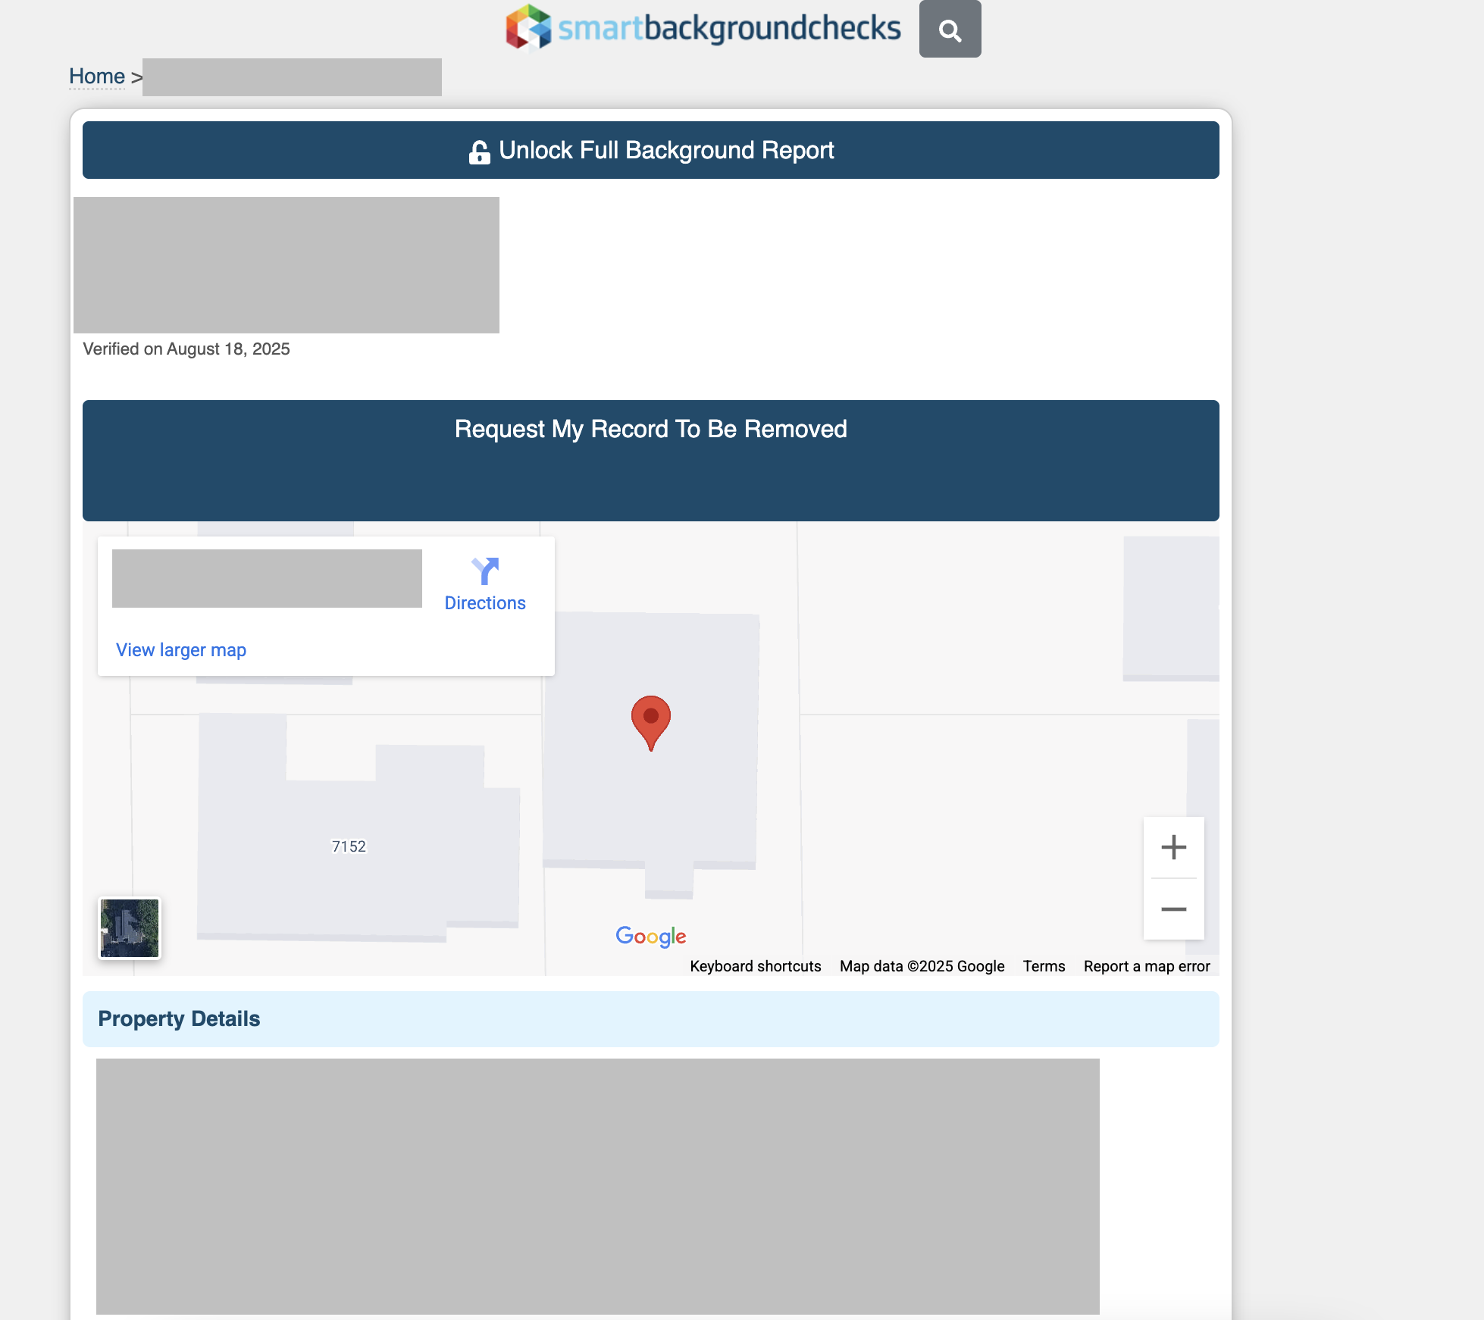This screenshot has height=1320, width=1484.
Task: Click the unlock padlock icon
Action: pos(479,152)
